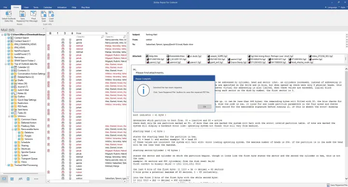Collapse the root PST file tree node
The height and width of the screenshot is (187, 348).
[2, 35]
